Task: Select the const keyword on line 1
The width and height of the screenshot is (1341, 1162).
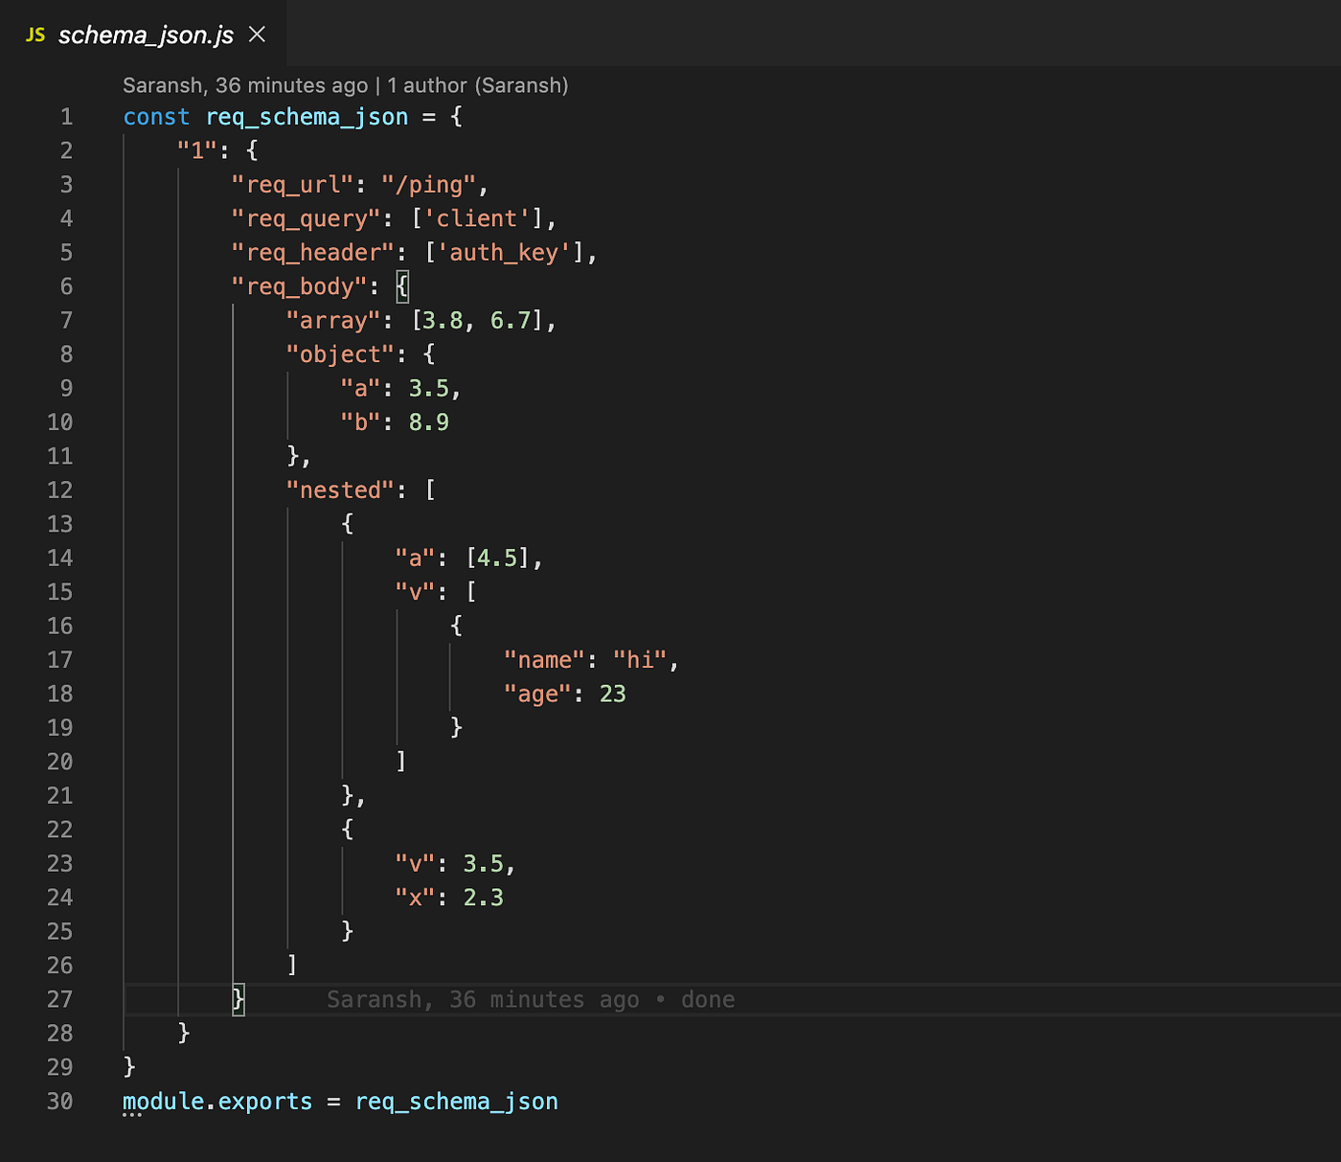Action: 156,116
